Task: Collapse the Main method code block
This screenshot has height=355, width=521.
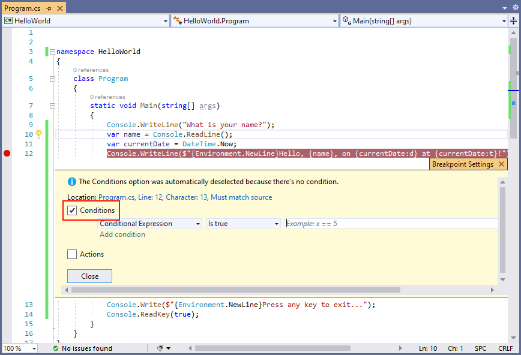Action: (52, 106)
